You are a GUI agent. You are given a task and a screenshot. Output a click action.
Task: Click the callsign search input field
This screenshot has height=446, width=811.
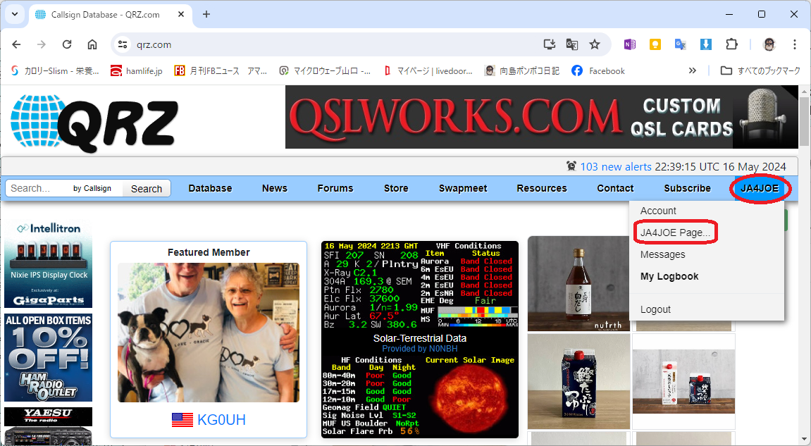[38, 188]
